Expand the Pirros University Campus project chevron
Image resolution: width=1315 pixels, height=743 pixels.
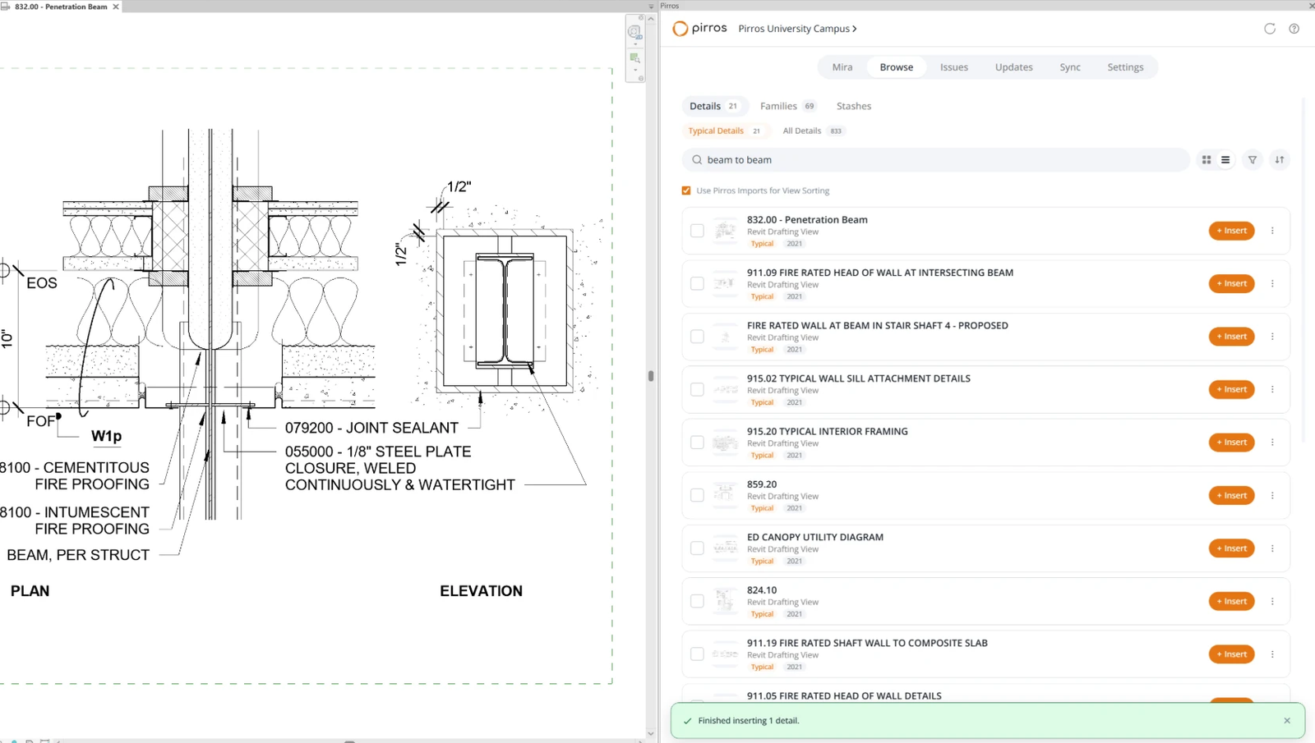pos(855,29)
